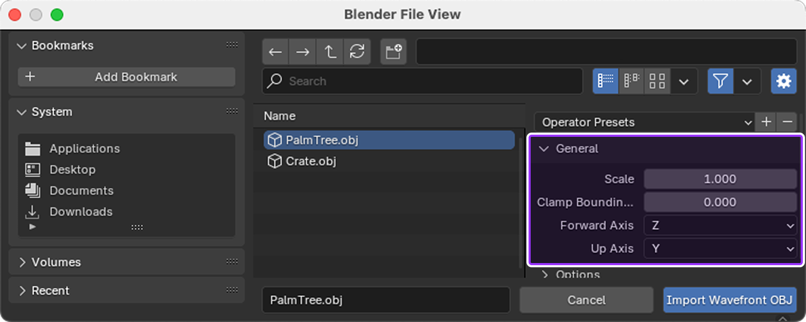Screen dimensions: 806x322
Task: Click Add Bookmark button
Action: click(x=127, y=77)
